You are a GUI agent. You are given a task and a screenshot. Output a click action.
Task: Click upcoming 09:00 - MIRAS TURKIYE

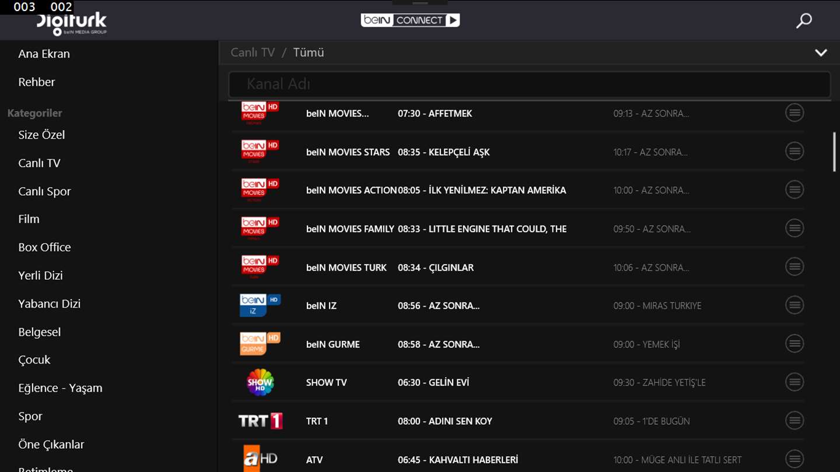click(x=657, y=306)
